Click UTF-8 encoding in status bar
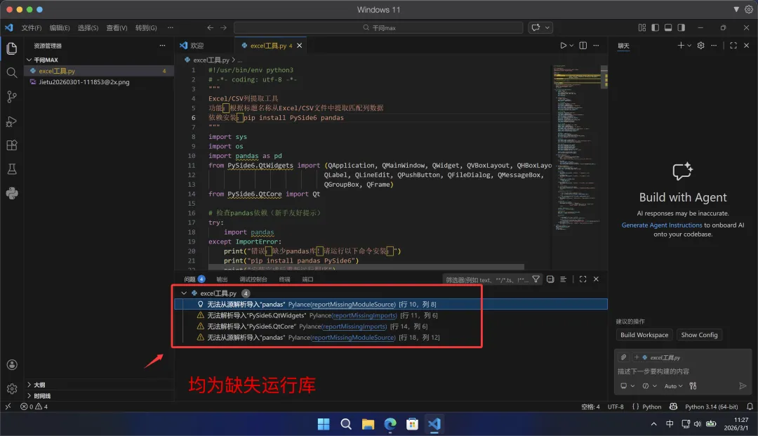 616,407
